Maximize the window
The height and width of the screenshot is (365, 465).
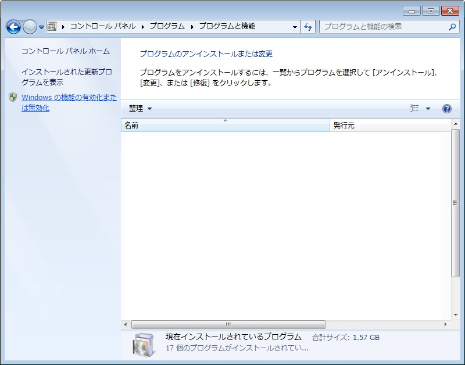click(x=431, y=11)
